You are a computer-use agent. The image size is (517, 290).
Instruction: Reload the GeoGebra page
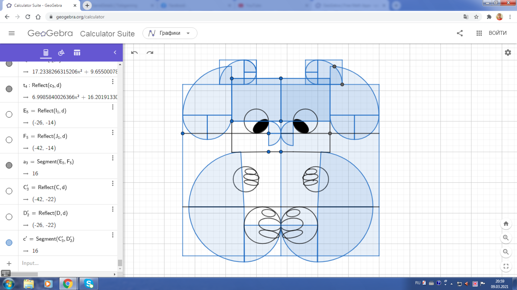pyautogui.click(x=28, y=17)
